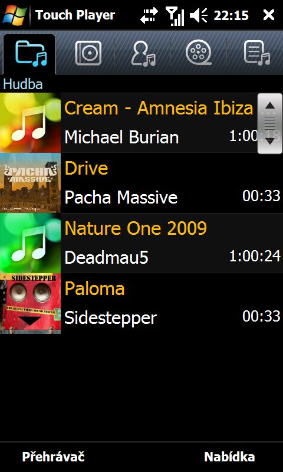This screenshot has height=472, width=283.
Task: Open the playlists tab icon
Action: click(x=256, y=53)
